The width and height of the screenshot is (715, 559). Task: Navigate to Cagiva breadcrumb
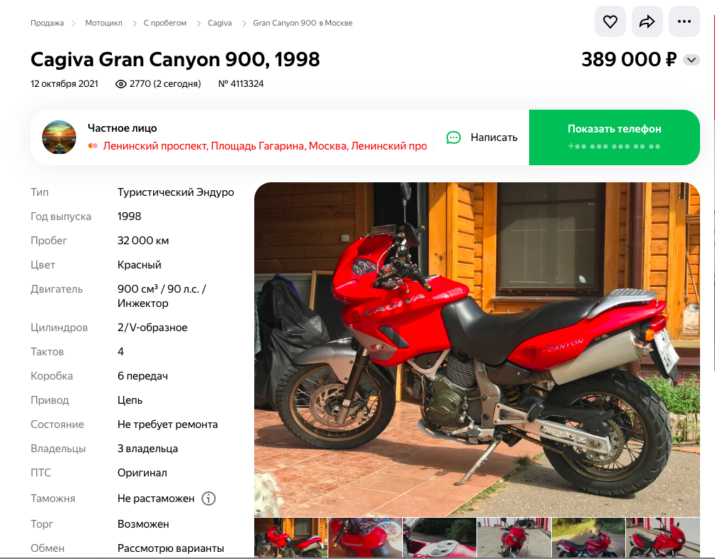click(x=220, y=23)
